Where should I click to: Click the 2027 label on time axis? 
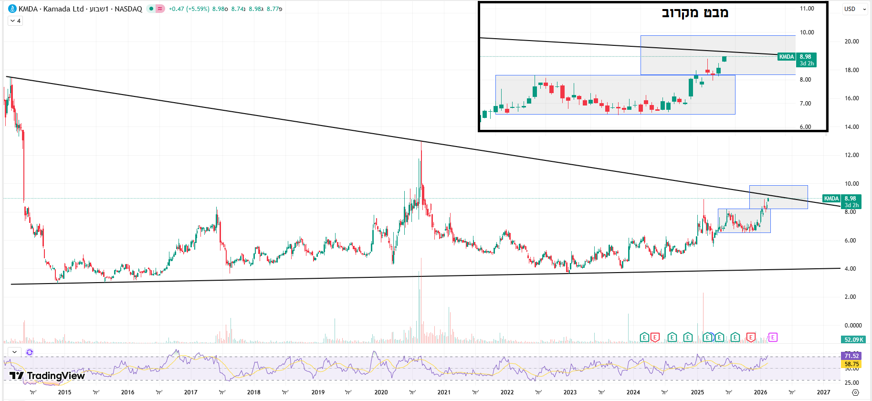pyautogui.click(x=823, y=392)
